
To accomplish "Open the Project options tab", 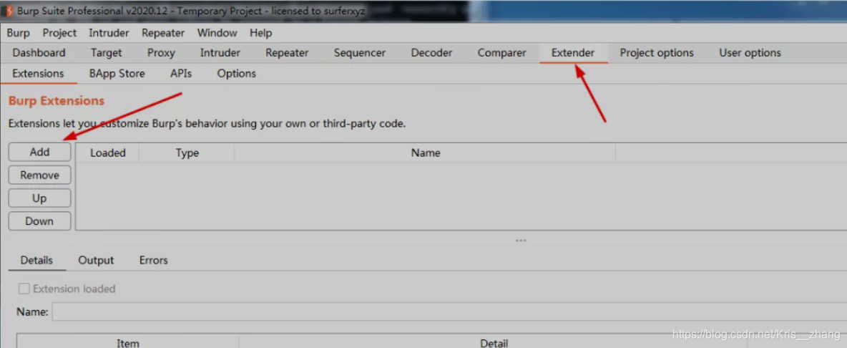I will 657,53.
